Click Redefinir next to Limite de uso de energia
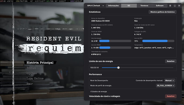The height and width of the screenshot is (105, 184). [x=171, y=61]
